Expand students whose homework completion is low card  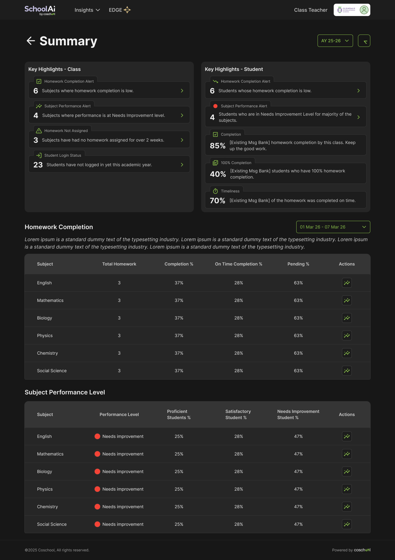click(286, 90)
